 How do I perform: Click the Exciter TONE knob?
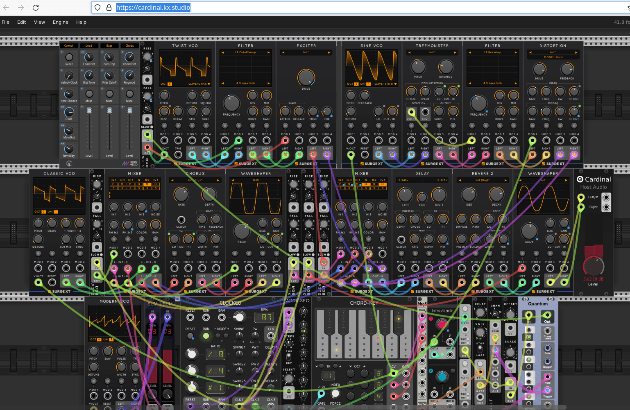[313, 111]
